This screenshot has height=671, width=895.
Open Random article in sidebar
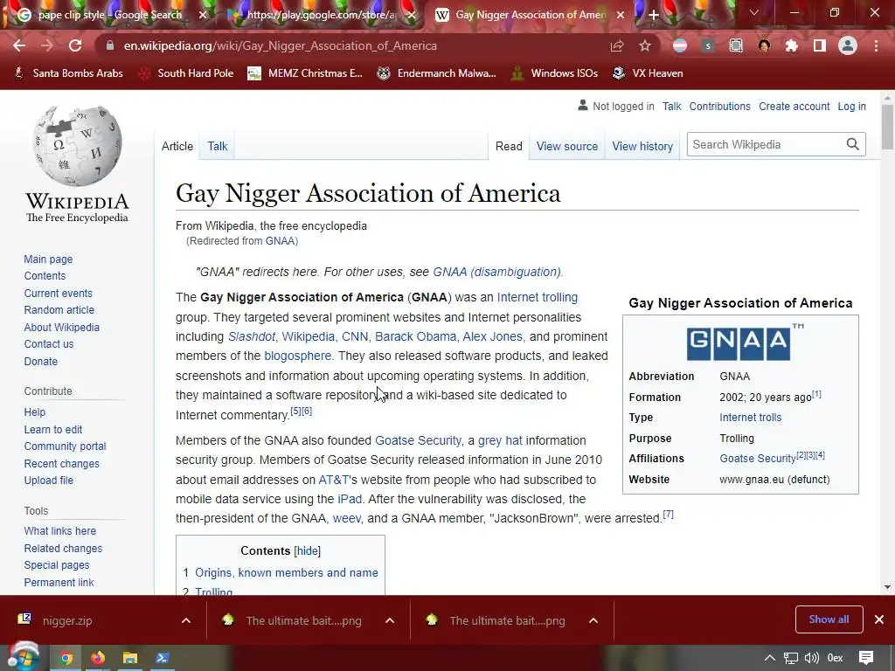pos(59,310)
